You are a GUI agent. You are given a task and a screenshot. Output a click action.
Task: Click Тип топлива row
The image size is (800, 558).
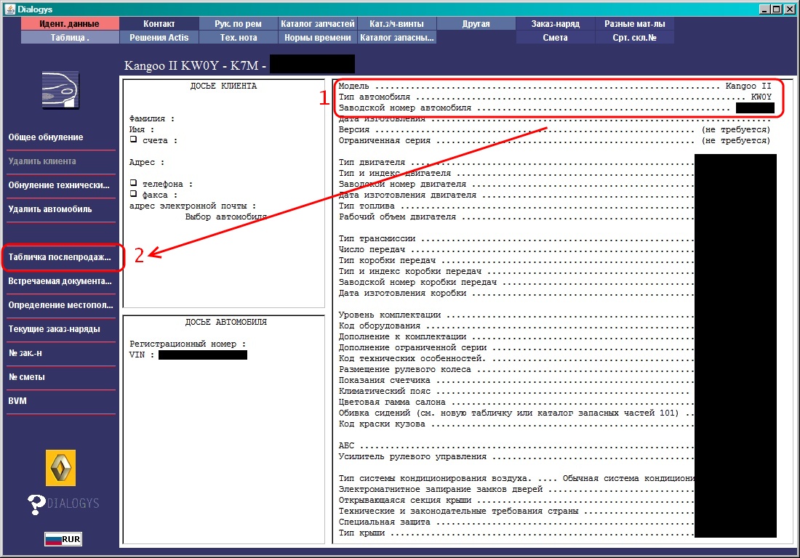[516, 206]
